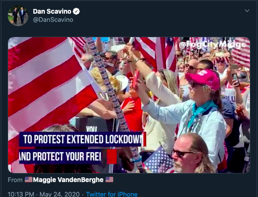Open the Twitter for iPhone source link
Image resolution: width=258 pixels, height=197 pixels.
tap(112, 194)
